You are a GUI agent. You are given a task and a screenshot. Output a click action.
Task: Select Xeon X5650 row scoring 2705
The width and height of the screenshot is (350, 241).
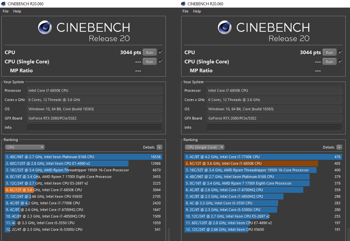(83, 196)
